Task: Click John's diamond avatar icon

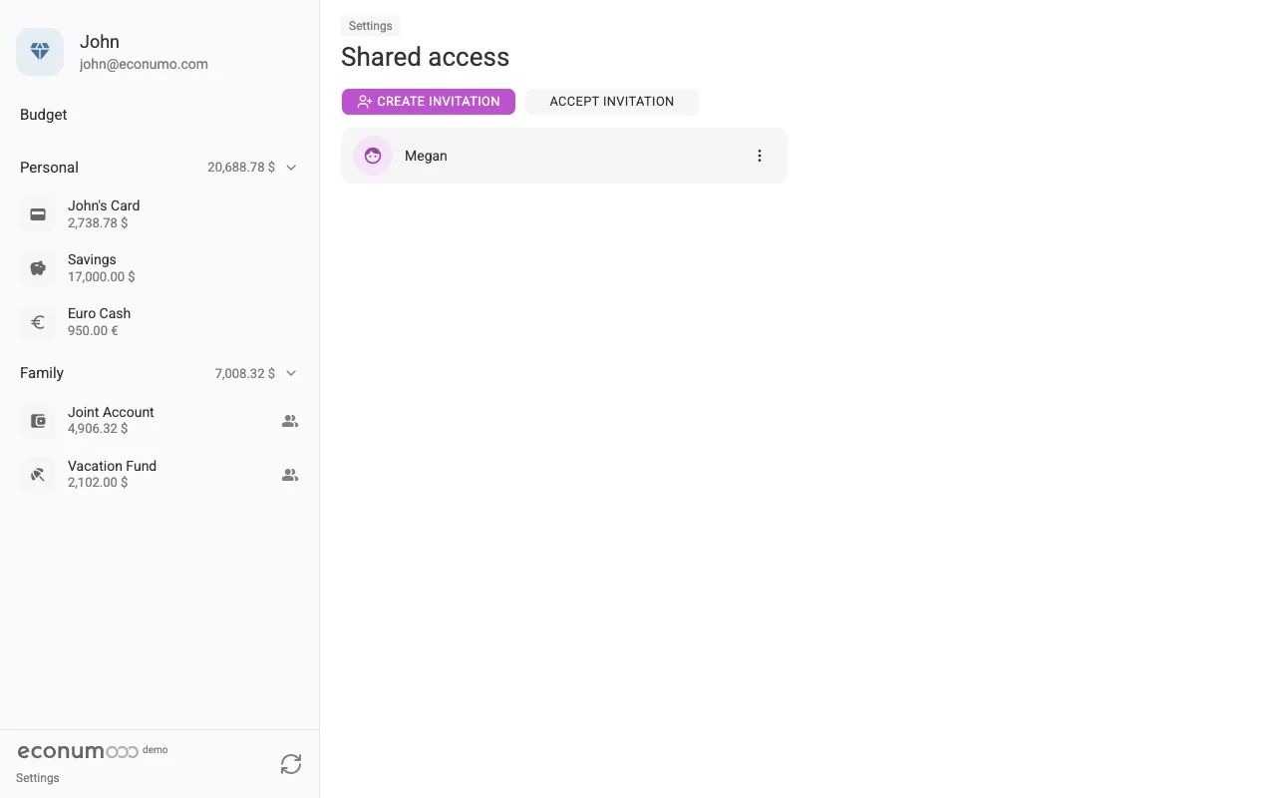Action: point(40,52)
